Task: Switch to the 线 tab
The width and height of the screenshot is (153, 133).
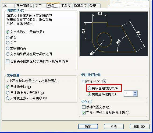Action: point(8,6)
